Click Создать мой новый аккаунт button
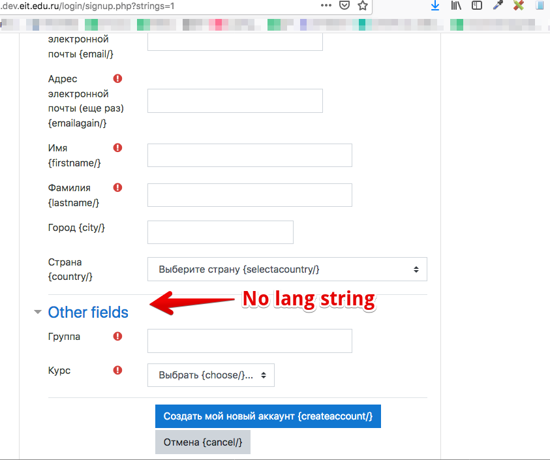Image resolution: width=550 pixels, height=460 pixels. pyautogui.click(x=268, y=416)
